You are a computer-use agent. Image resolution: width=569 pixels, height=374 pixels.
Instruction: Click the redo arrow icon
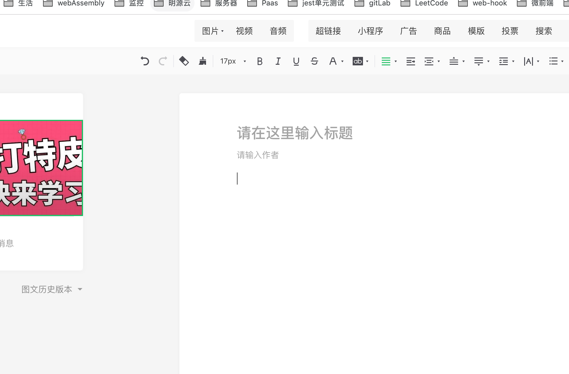coord(163,61)
